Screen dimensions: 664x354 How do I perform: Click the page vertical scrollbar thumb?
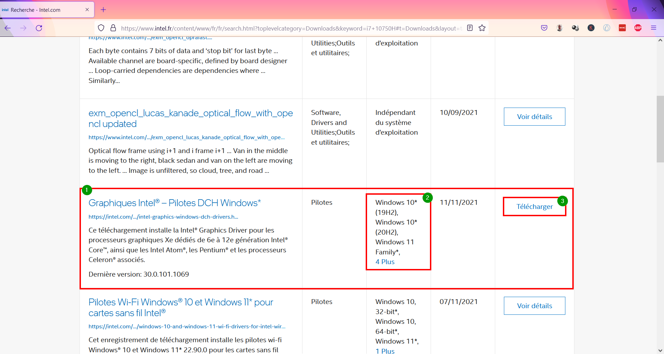tap(660, 129)
